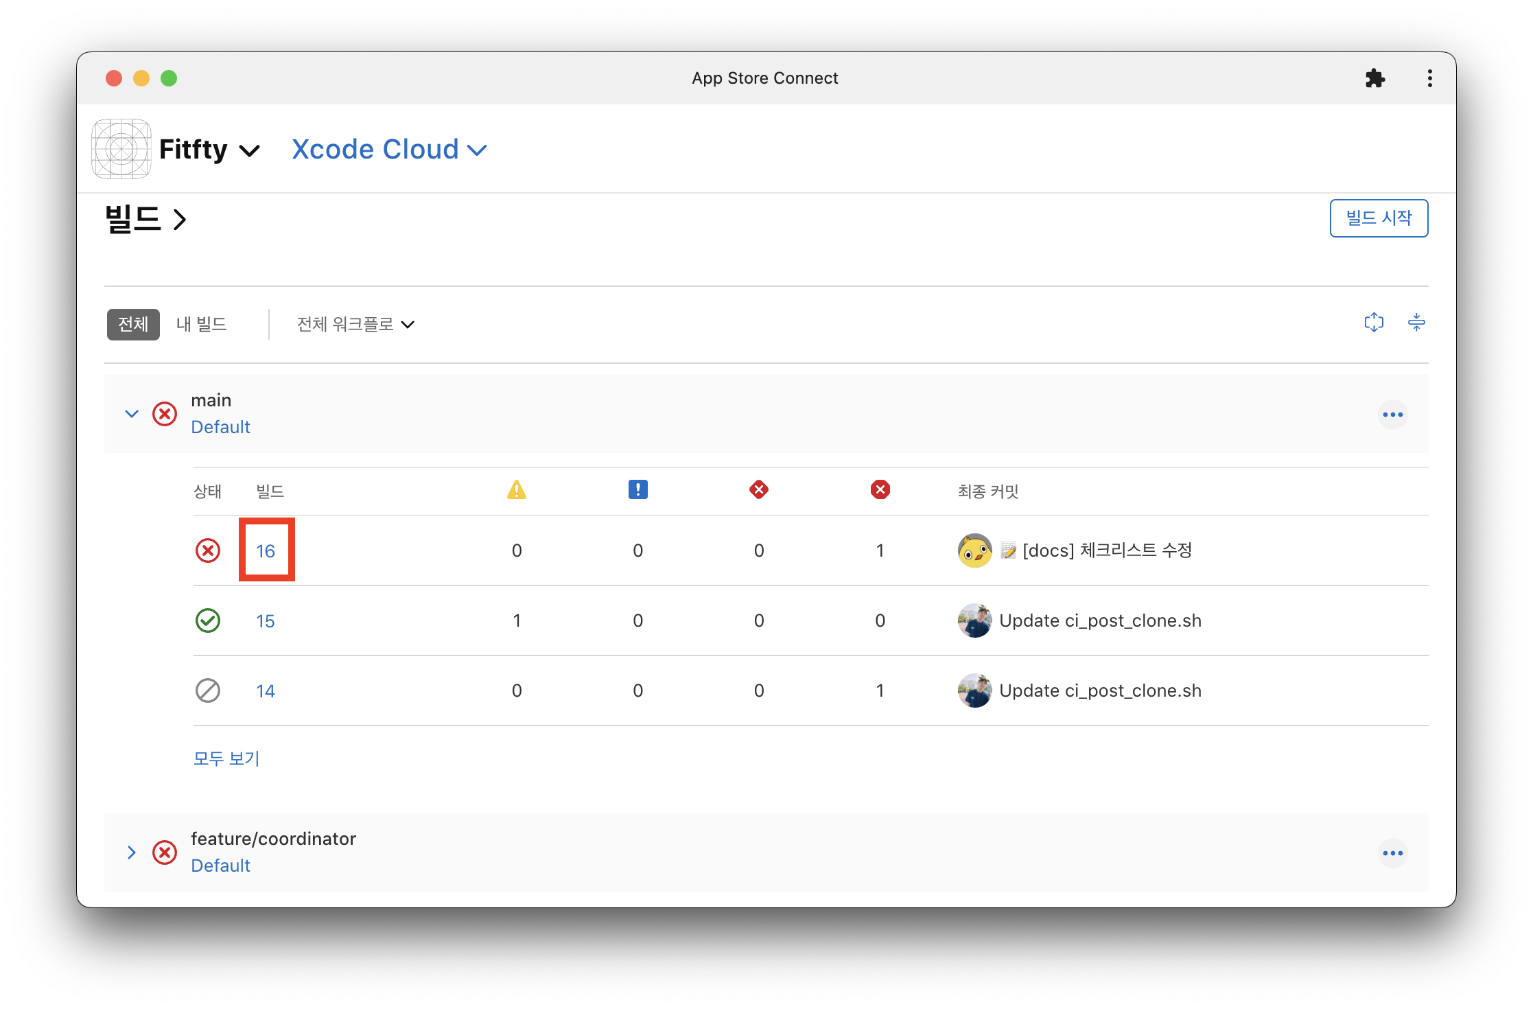
Task: Switch to the 내 빌드 tab
Action: point(202,324)
